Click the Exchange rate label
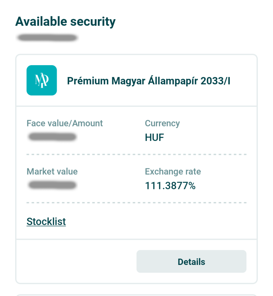This screenshot has height=296, width=273. tap(173, 172)
